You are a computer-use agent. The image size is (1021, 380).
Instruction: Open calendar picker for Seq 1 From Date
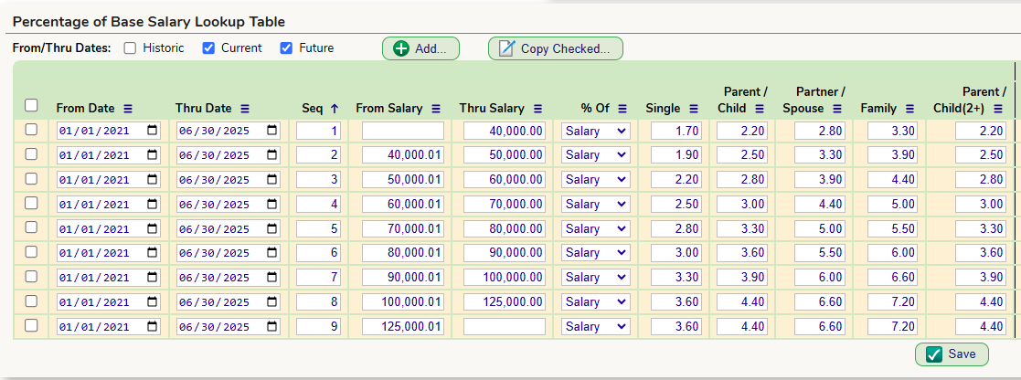coord(152,131)
